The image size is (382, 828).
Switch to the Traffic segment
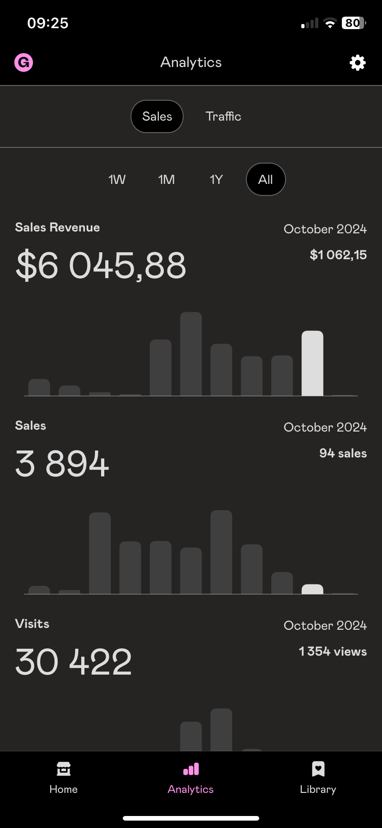pyautogui.click(x=223, y=116)
